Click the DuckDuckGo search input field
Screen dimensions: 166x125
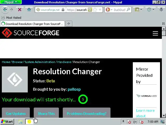point(119,10)
